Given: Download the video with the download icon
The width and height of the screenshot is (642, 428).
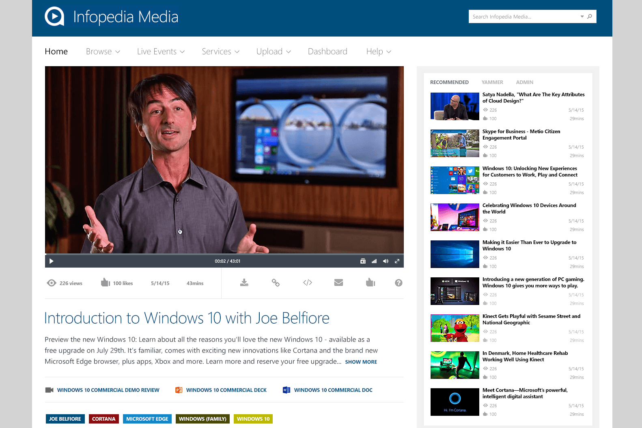Looking at the screenshot, I should coord(244,283).
